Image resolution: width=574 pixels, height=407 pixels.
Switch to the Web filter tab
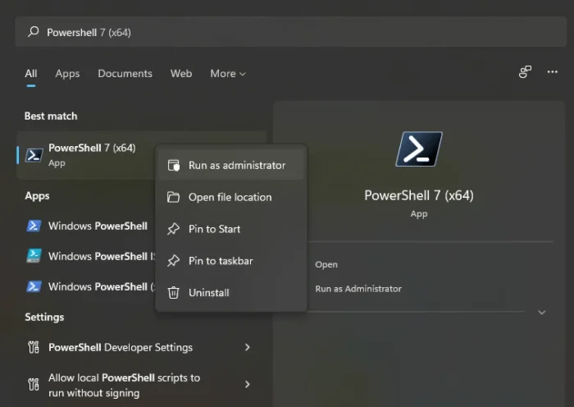(181, 74)
